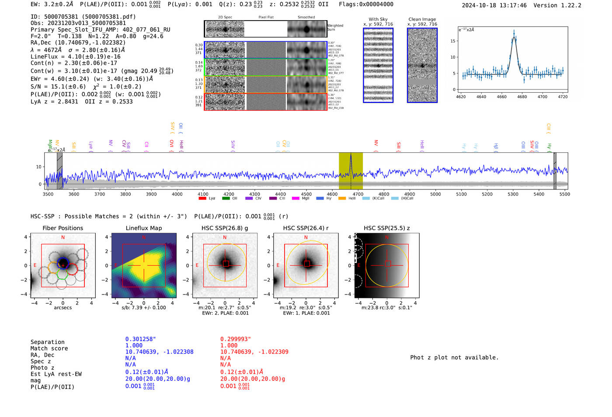The width and height of the screenshot is (612, 417).
Task: Click the (H)CaII legend swatch
Action: (395, 198)
